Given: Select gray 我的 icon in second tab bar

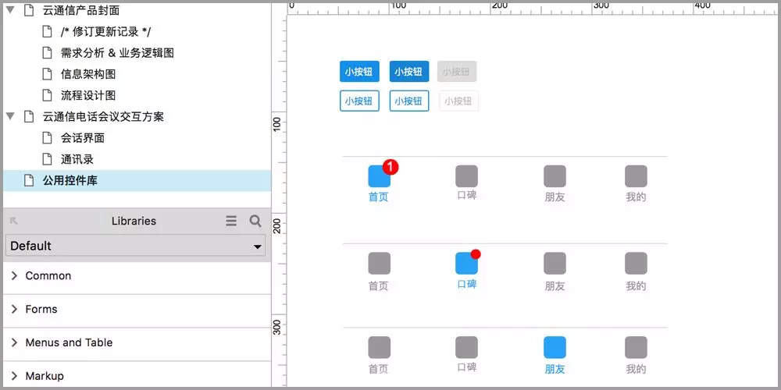Looking at the screenshot, I should coord(636,263).
